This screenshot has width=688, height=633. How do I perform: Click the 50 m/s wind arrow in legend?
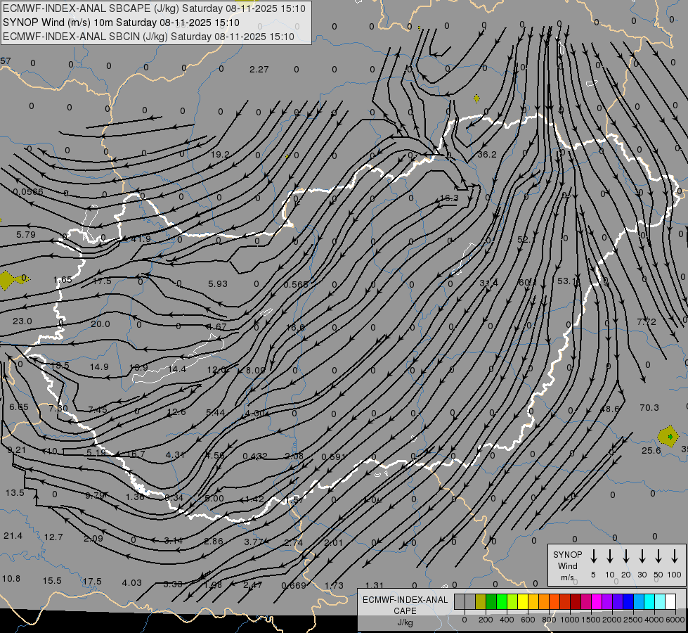tap(658, 556)
